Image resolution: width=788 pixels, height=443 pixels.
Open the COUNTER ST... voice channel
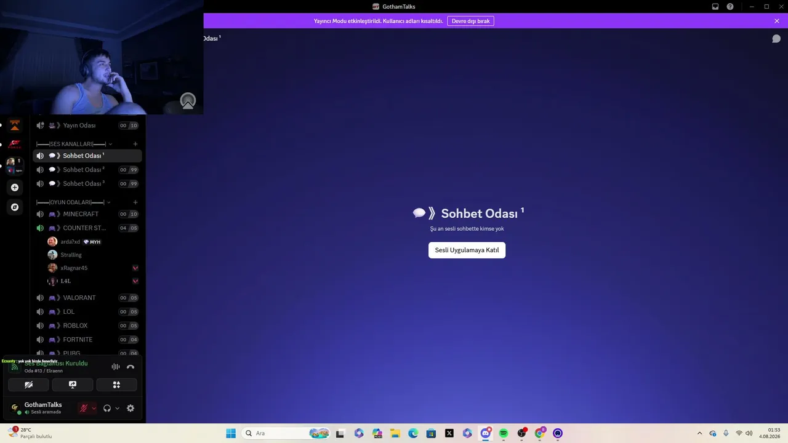87,228
